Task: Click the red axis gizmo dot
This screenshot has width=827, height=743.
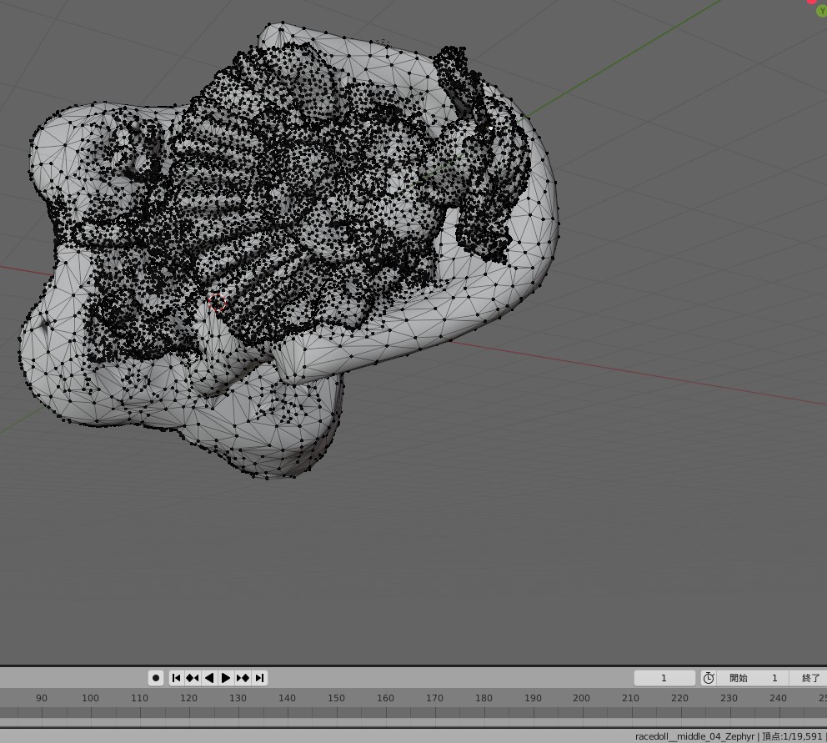Action: pyautogui.click(x=812, y=2)
